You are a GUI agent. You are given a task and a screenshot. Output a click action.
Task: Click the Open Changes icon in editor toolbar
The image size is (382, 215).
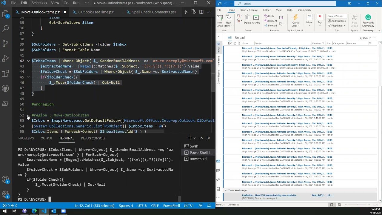(x=194, y=12)
